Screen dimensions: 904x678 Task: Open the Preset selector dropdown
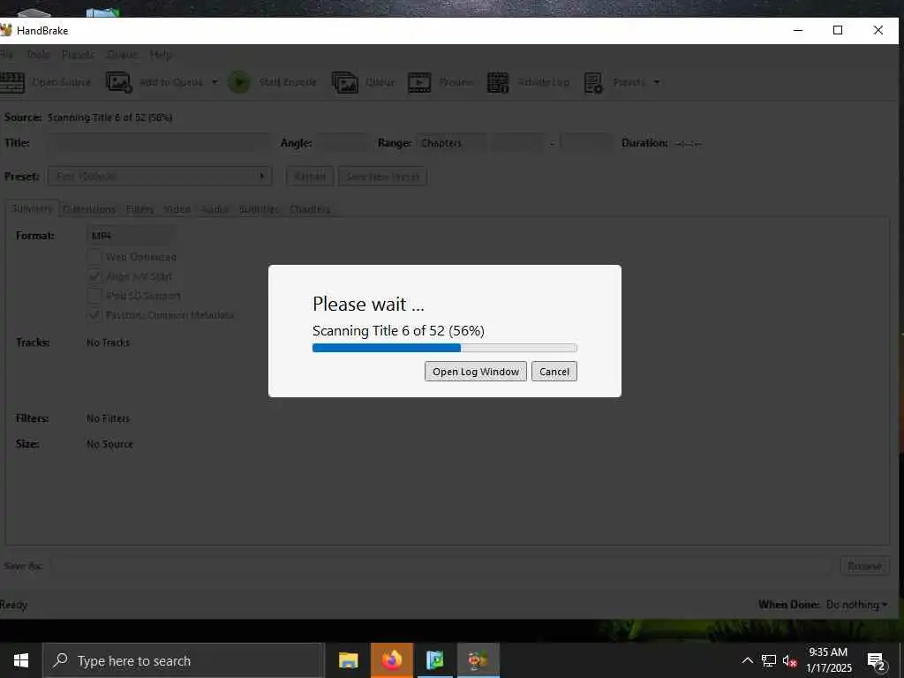pyautogui.click(x=161, y=176)
